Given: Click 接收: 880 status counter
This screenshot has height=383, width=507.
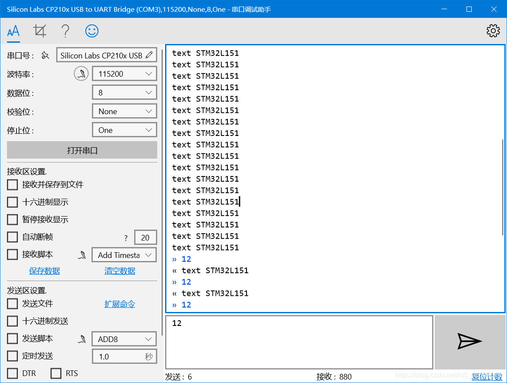Looking at the screenshot, I should [334, 377].
